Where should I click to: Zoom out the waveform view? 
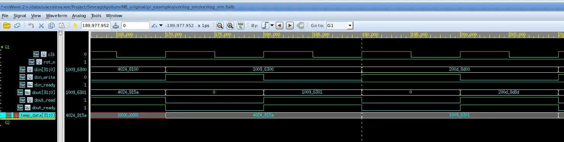coord(220,26)
